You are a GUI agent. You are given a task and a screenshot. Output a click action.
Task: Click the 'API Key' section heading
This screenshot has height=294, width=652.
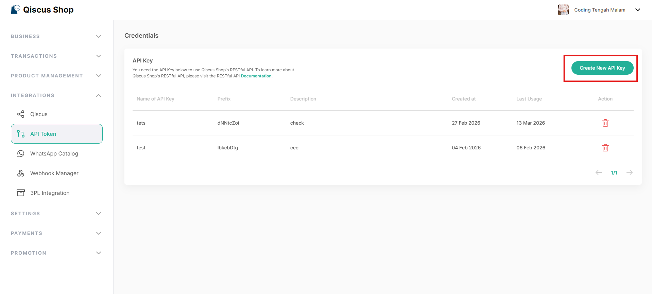click(x=143, y=60)
